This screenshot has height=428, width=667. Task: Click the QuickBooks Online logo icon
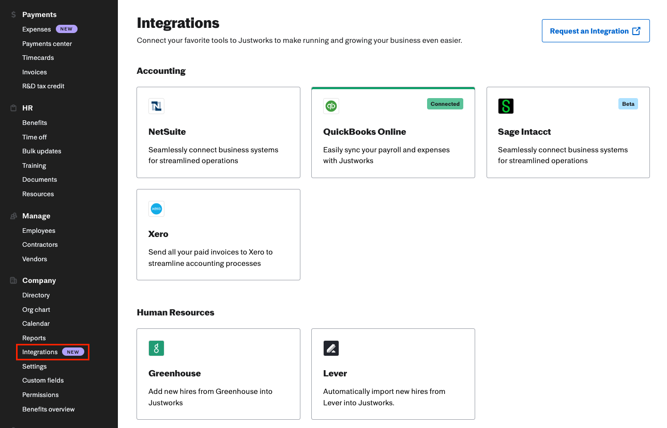coord(331,106)
